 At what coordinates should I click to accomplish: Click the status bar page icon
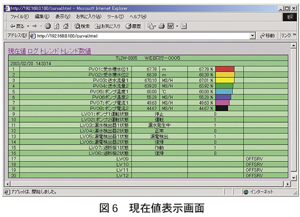coord(7,192)
